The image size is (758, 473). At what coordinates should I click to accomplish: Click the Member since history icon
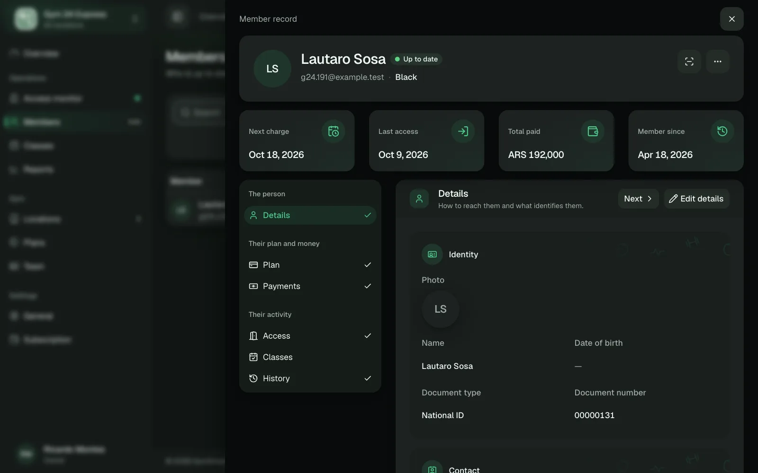coord(722,131)
